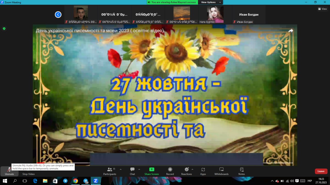Open the Participants panel
The width and height of the screenshot is (330, 185).
pyautogui.click(x=110, y=171)
